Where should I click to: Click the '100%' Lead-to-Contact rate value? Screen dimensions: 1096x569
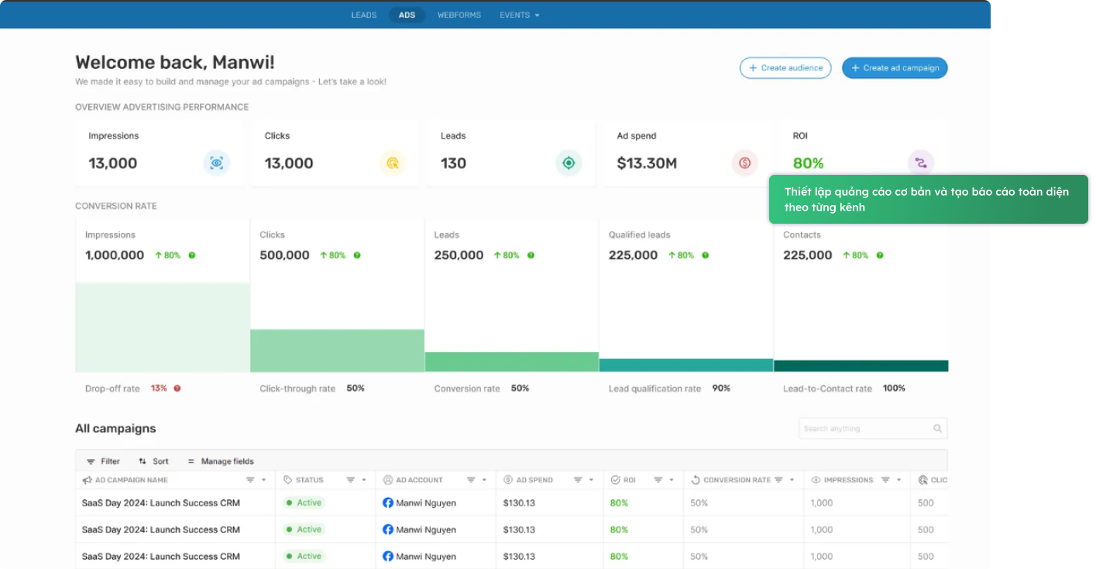pos(894,388)
